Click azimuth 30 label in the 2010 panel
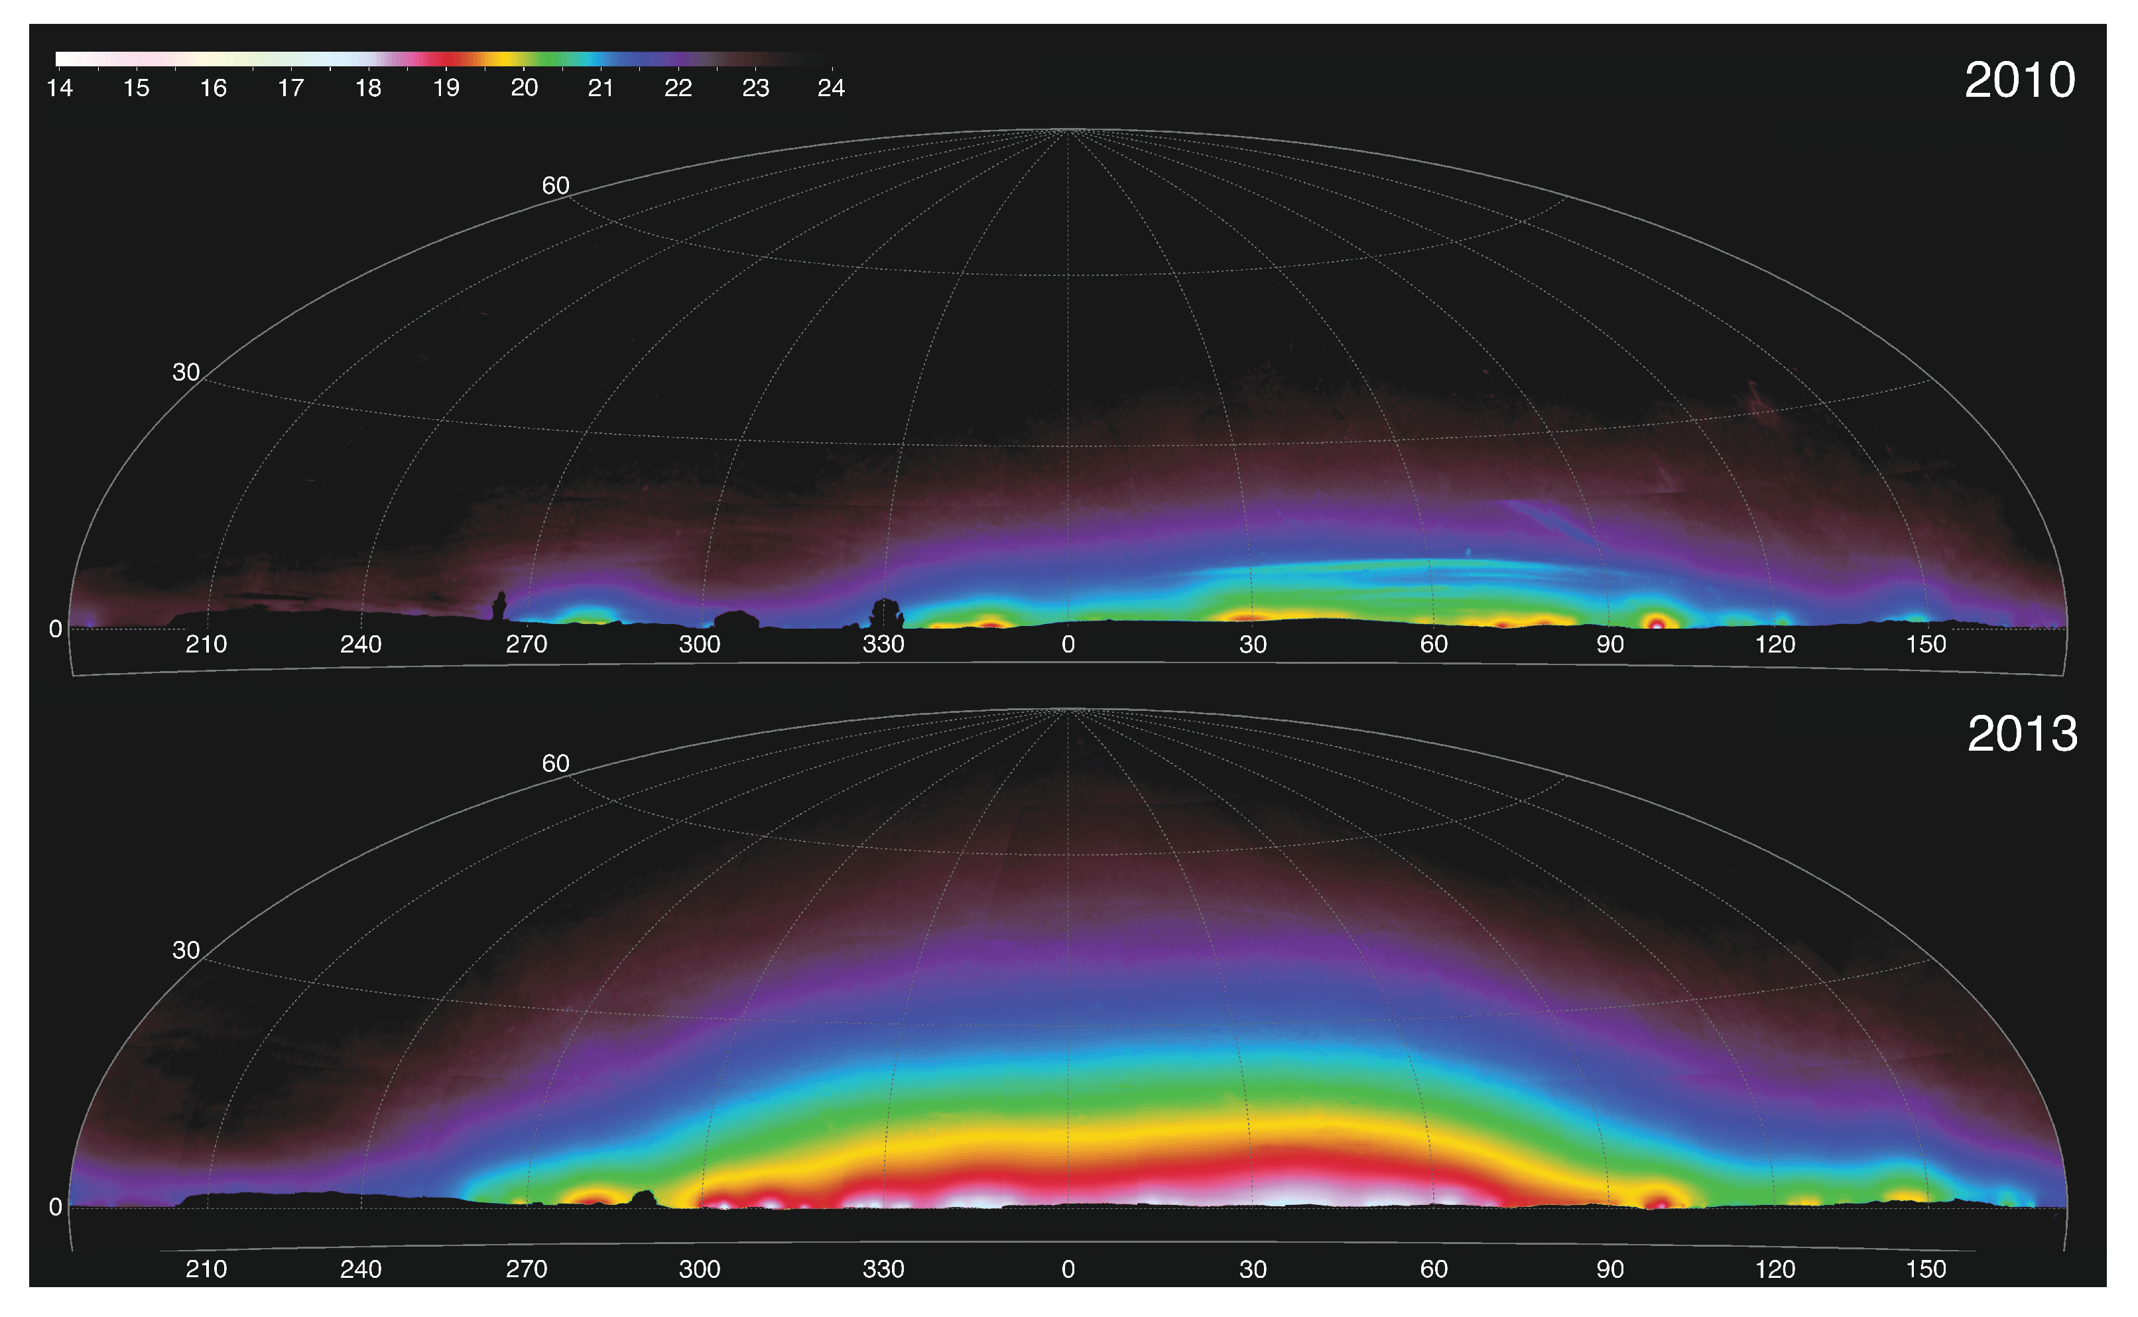 point(1253,645)
